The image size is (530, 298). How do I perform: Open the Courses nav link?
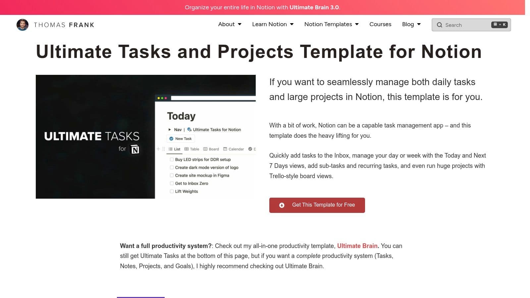point(380,24)
